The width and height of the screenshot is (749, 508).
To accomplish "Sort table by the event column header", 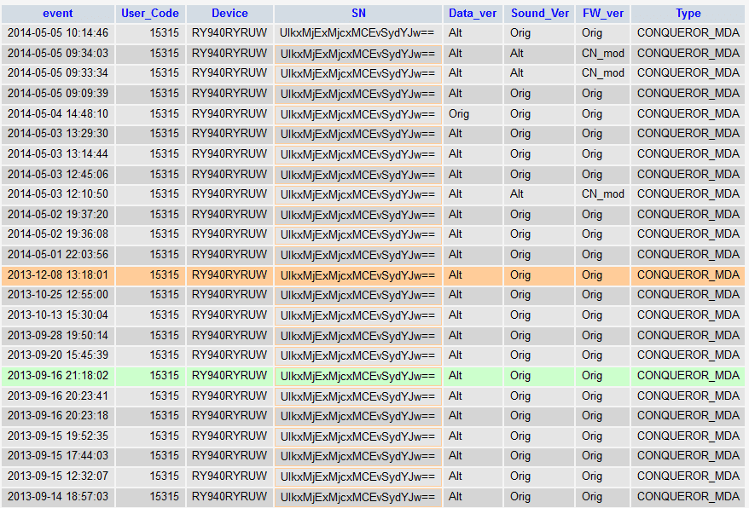I will [58, 14].
